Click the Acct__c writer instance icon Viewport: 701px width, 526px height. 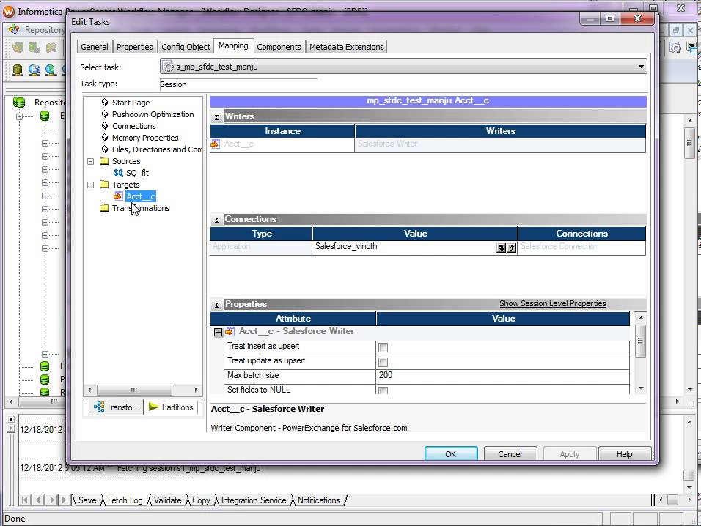(x=216, y=144)
